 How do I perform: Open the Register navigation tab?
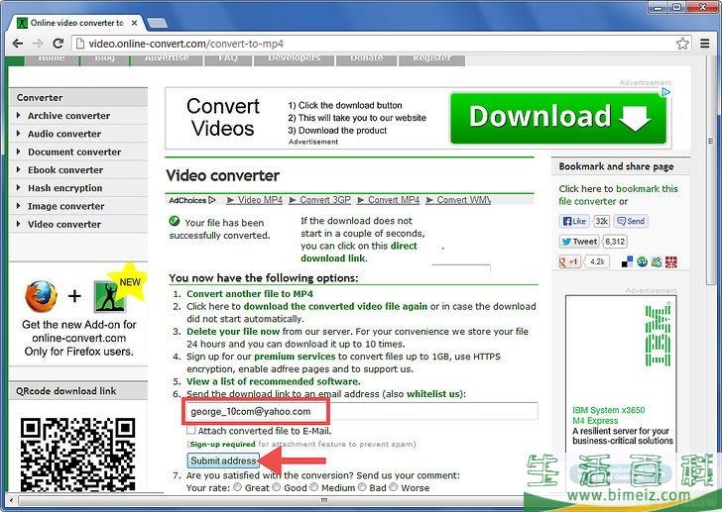[x=432, y=59]
